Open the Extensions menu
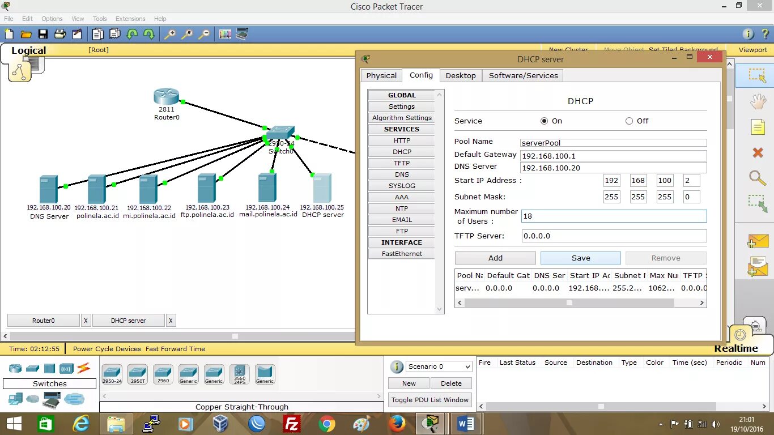This screenshot has height=435, width=774. [130, 19]
